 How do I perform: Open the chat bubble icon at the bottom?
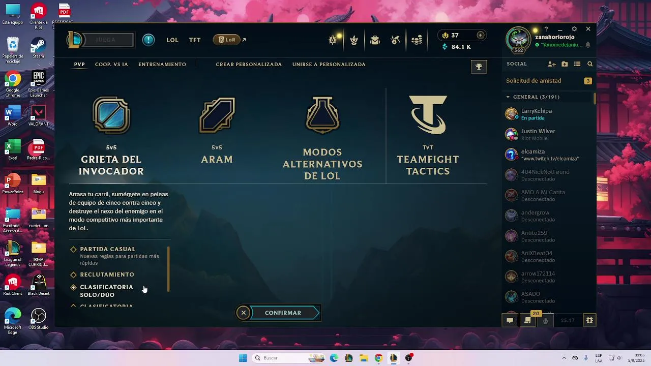(510, 320)
